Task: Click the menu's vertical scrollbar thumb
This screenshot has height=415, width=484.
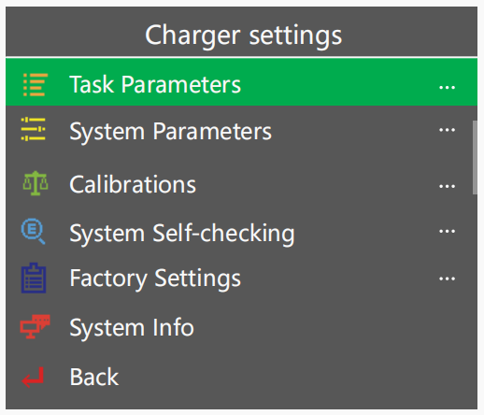Action: (475, 157)
